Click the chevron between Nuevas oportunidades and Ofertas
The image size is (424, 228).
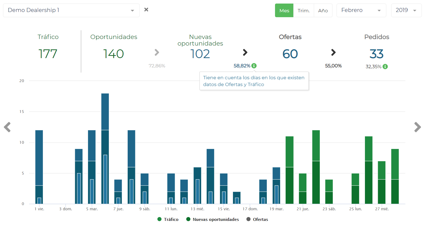(x=245, y=52)
